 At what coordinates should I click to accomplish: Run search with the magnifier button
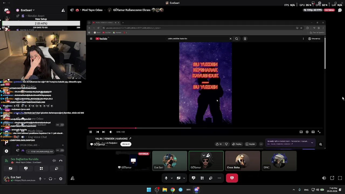click(x=237, y=39)
